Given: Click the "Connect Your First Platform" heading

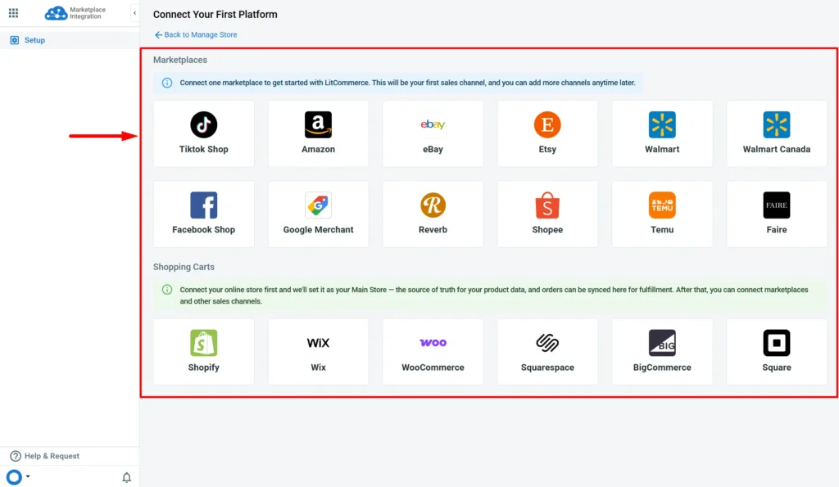Looking at the screenshot, I should tap(215, 15).
